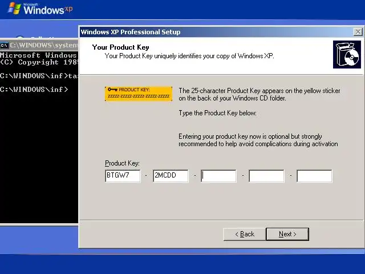Click the Next button in Setup

coord(287,234)
